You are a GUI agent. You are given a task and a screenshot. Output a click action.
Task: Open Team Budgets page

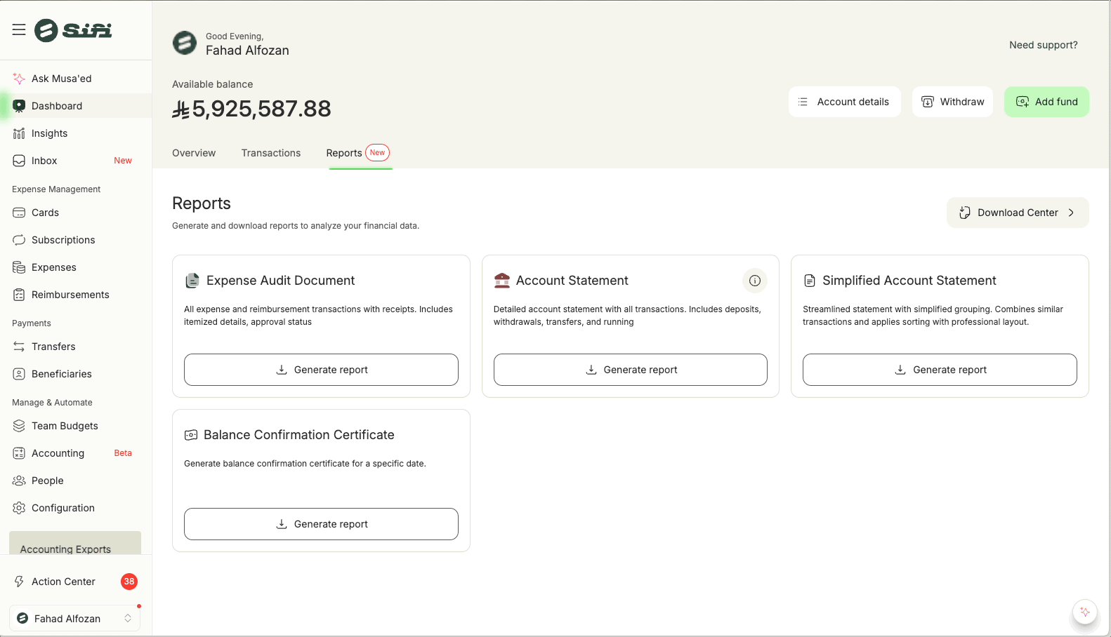(65, 426)
